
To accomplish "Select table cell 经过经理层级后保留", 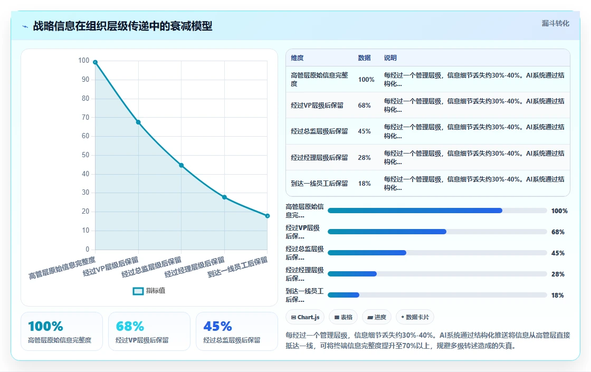I will pyautogui.click(x=319, y=158).
